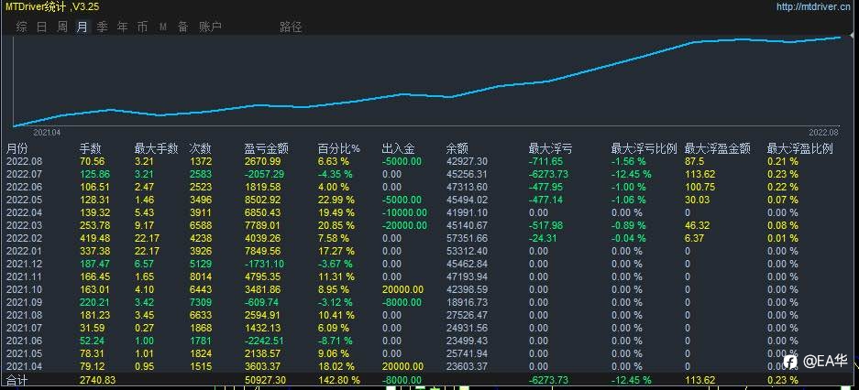859x390 pixels.
Task: Click total lots 2740.83
Action: click(97, 380)
